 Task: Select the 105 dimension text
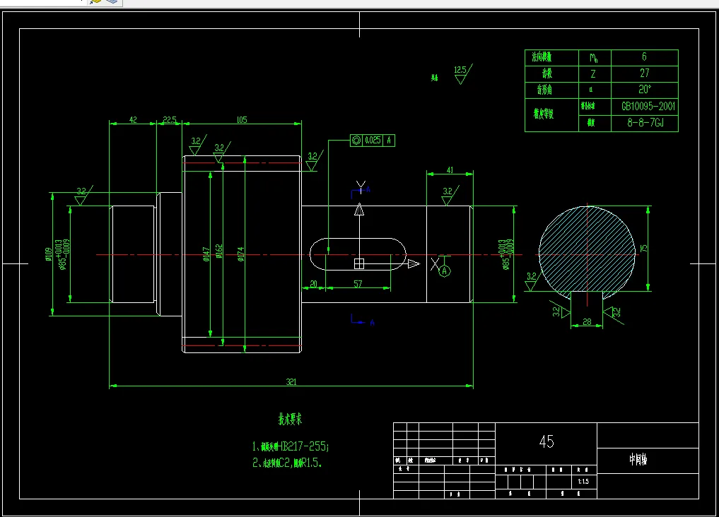242,119
